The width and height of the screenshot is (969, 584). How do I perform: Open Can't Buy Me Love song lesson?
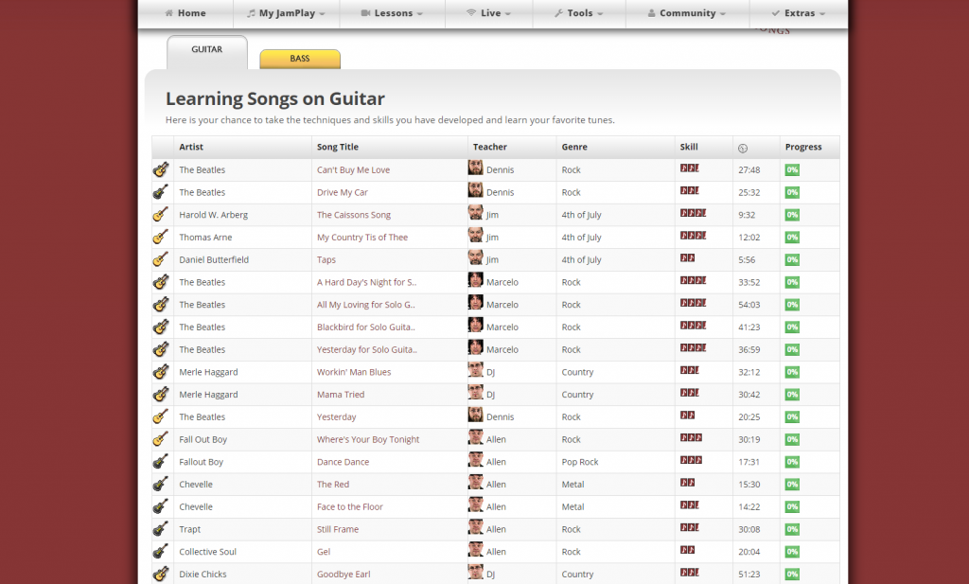[x=354, y=170]
